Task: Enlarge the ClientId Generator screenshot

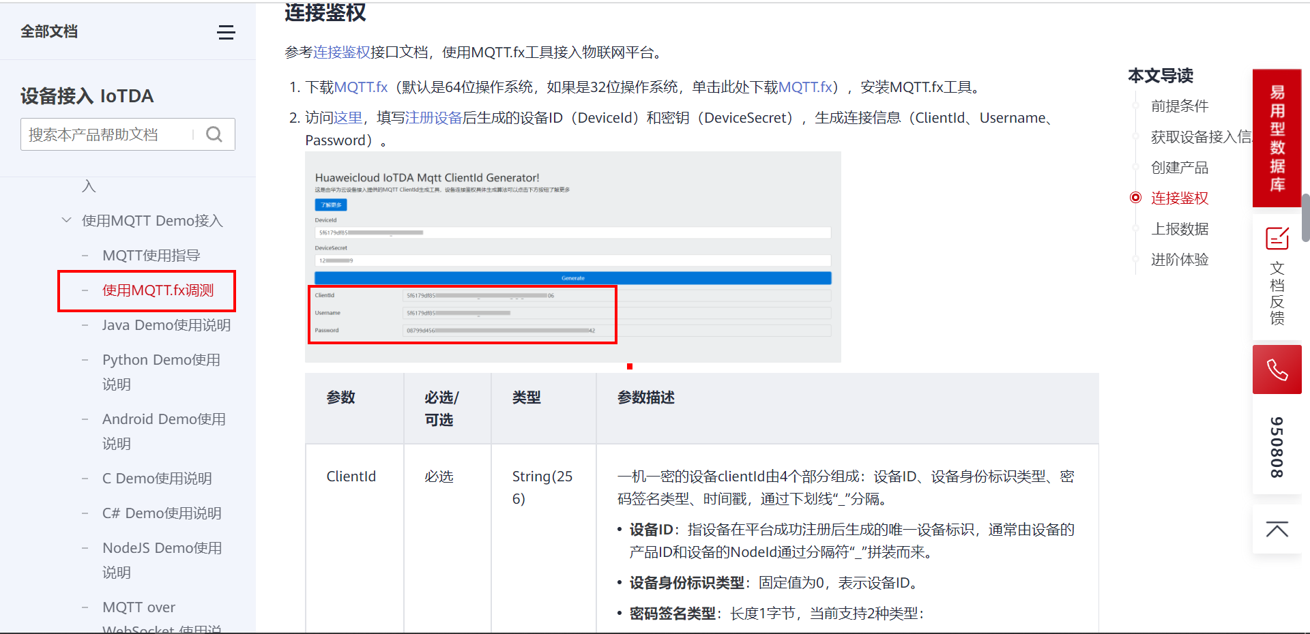Action: click(x=573, y=257)
